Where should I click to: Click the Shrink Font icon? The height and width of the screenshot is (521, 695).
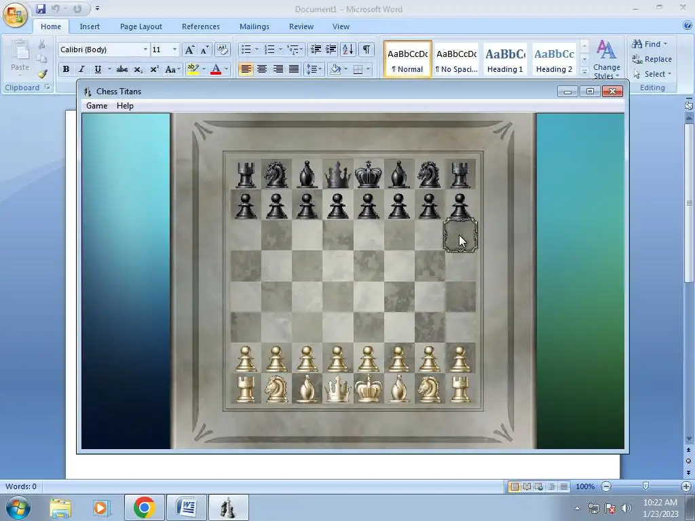[x=204, y=50]
